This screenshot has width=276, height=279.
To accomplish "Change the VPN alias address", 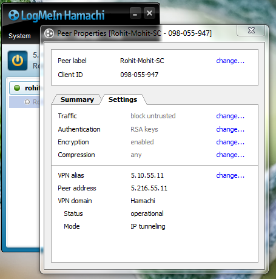I will click(231, 175).
